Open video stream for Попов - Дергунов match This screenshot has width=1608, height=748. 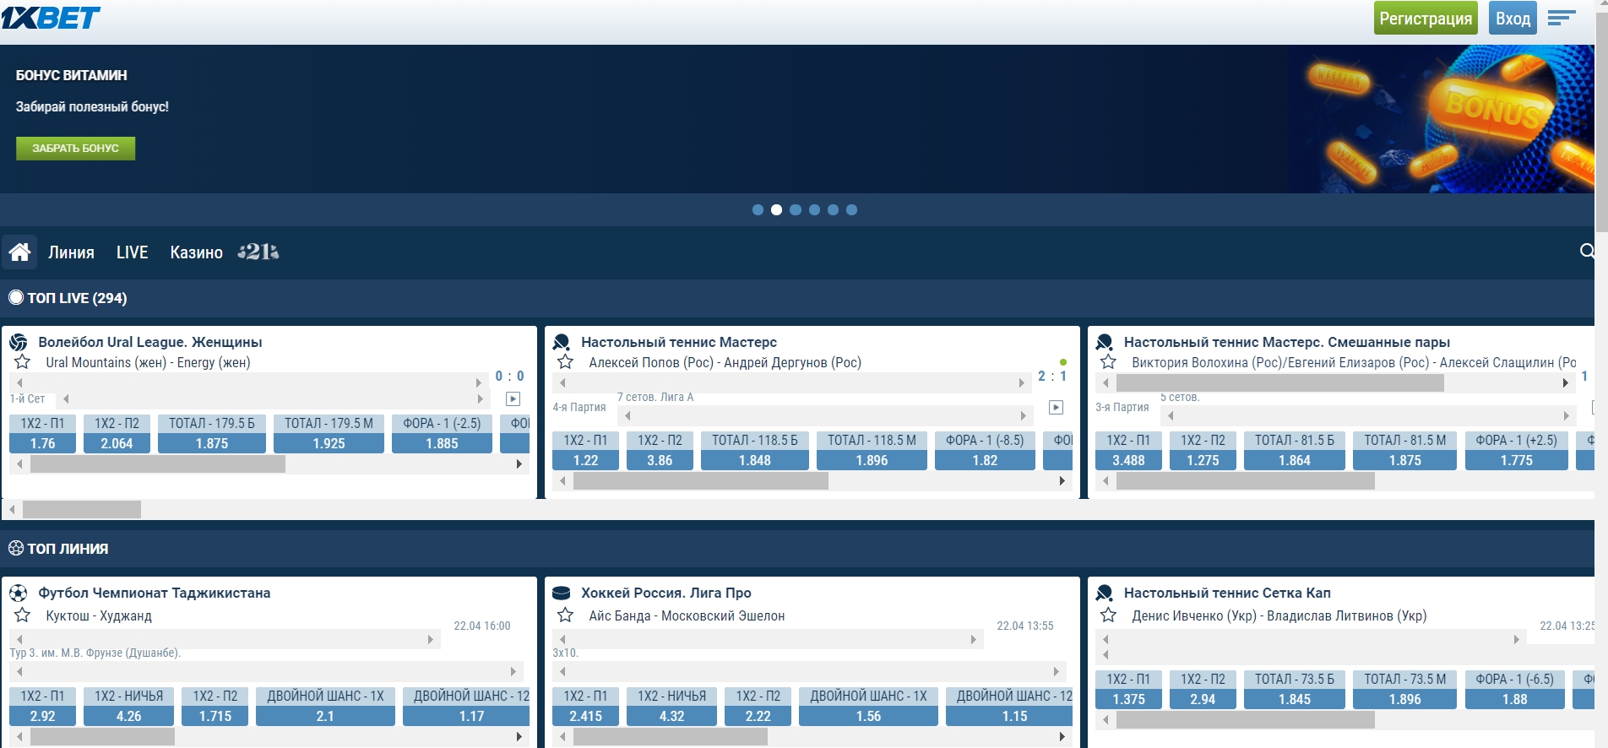pyautogui.click(x=1056, y=407)
